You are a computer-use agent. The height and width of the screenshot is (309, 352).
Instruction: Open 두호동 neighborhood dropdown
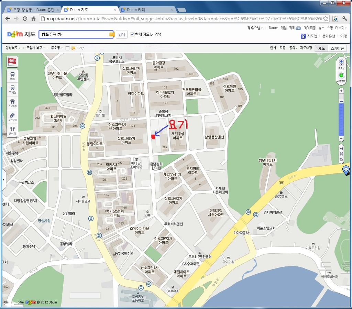click(57, 48)
